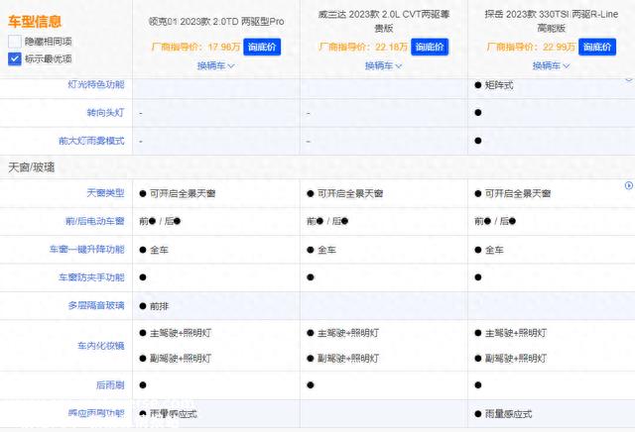The height and width of the screenshot is (432, 635).
Task: Click the 前/后电动车窗 row label
Action: click(x=95, y=221)
